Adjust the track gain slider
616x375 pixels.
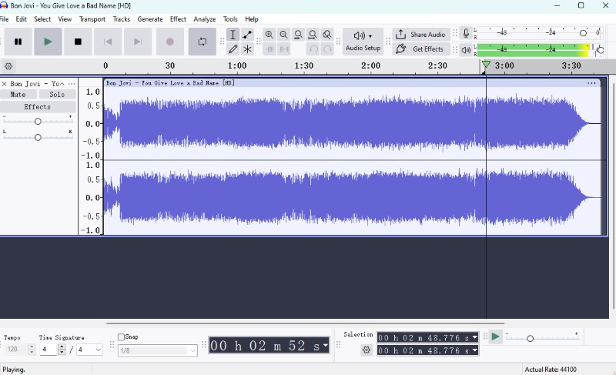[x=38, y=121]
